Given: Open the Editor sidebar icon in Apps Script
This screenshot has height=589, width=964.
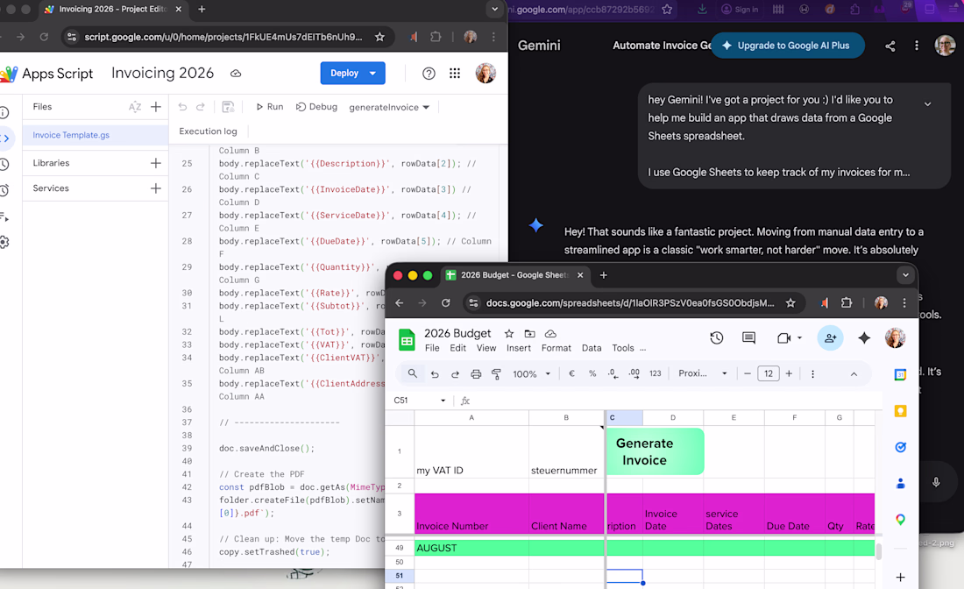Looking at the screenshot, I should tap(6, 138).
